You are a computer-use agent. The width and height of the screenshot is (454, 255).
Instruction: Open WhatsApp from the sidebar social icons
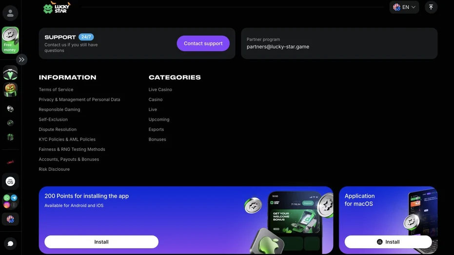pos(7,198)
